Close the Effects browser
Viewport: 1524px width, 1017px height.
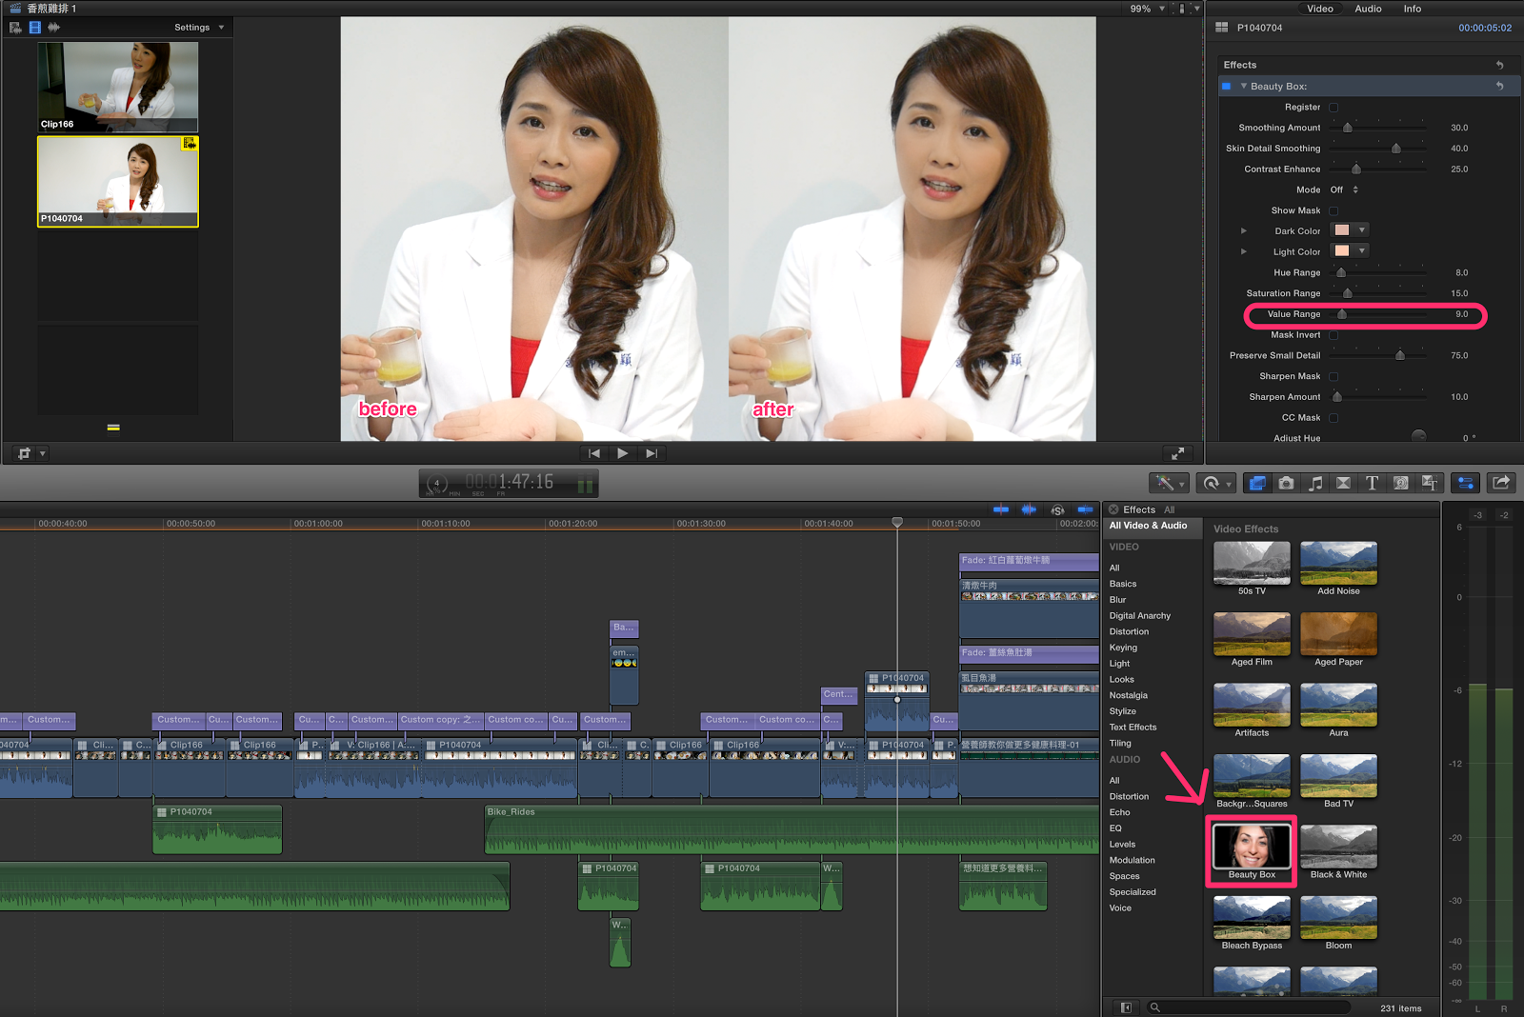click(1113, 509)
